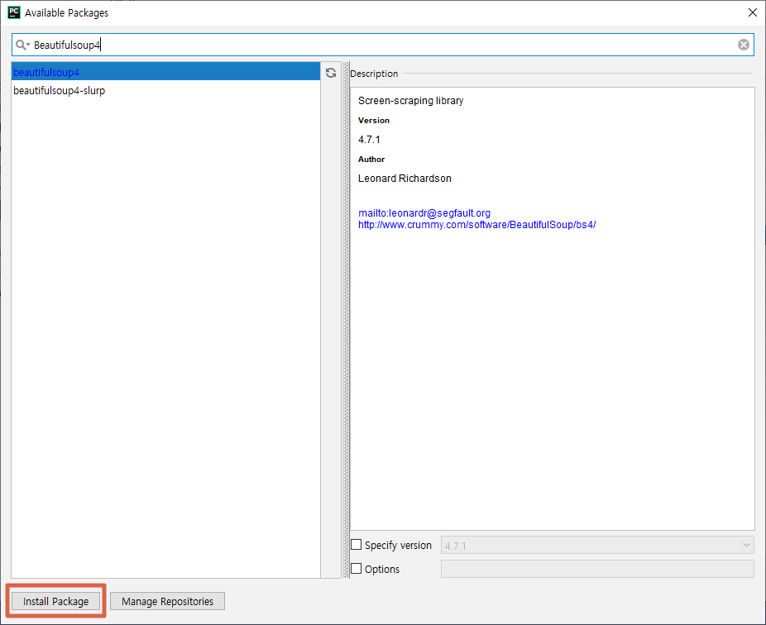Image resolution: width=766 pixels, height=625 pixels.
Task: Close the Available Packages dialog
Action: 752,12
